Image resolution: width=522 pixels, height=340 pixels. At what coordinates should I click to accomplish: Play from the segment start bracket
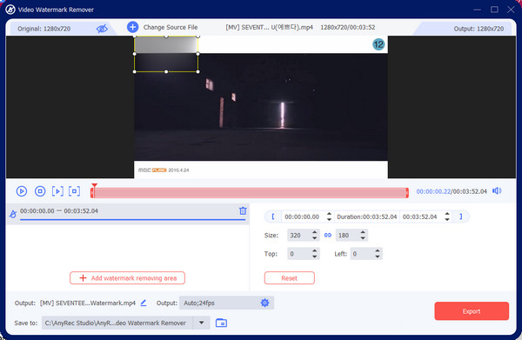tap(57, 191)
